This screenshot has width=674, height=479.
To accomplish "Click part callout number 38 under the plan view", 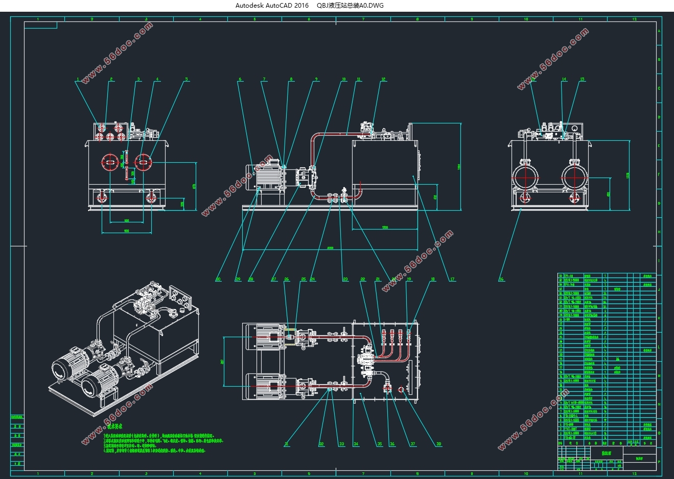I will coord(438,444).
